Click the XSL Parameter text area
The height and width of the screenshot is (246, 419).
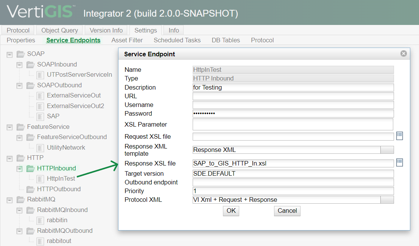293,124
